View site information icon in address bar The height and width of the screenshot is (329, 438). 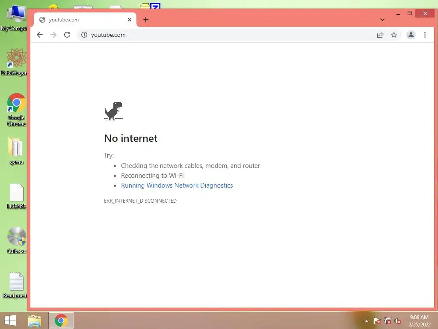pos(84,35)
